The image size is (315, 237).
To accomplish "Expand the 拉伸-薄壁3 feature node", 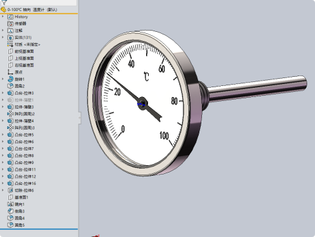I will (3, 107).
